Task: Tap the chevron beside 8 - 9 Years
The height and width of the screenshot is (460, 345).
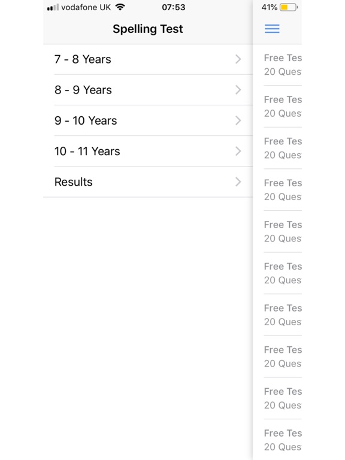Action: tap(238, 90)
